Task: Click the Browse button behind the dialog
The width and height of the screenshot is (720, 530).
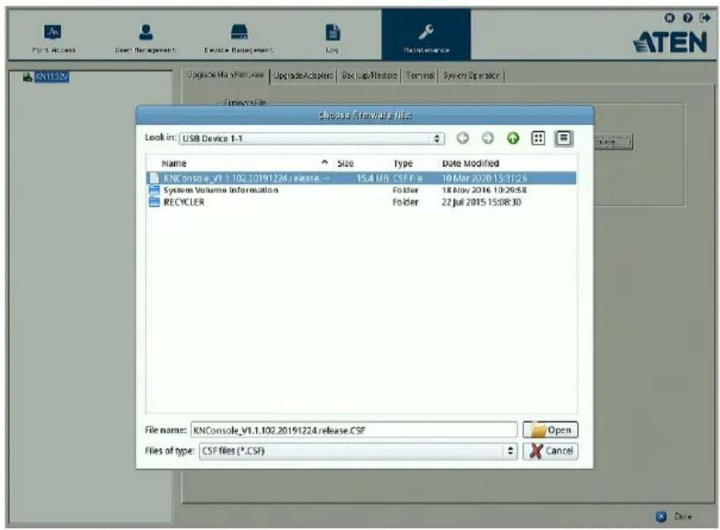Action: tap(612, 142)
